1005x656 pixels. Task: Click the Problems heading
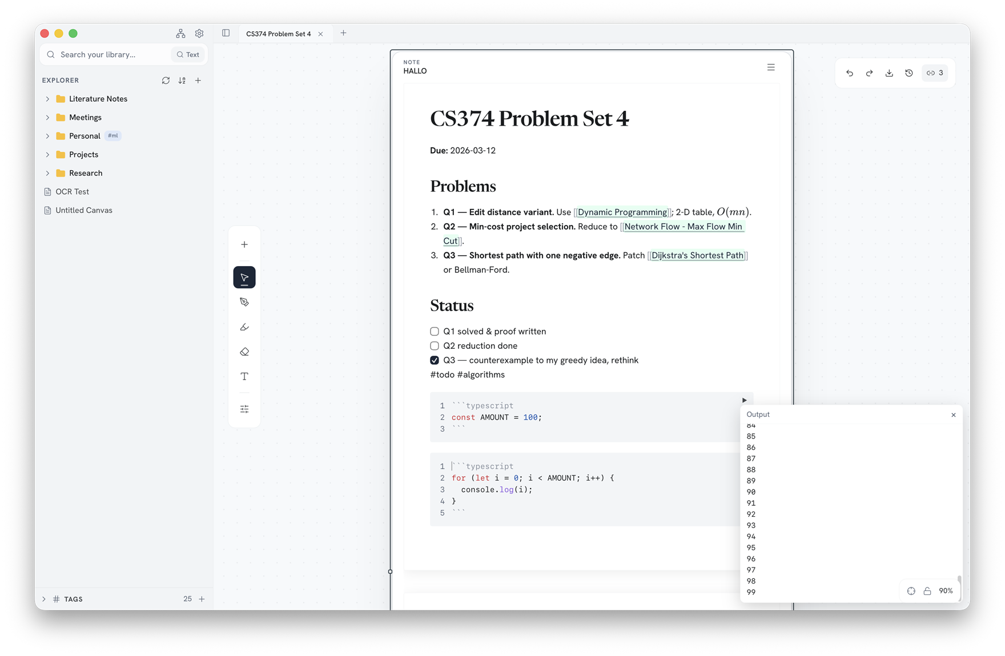coord(463,187)
